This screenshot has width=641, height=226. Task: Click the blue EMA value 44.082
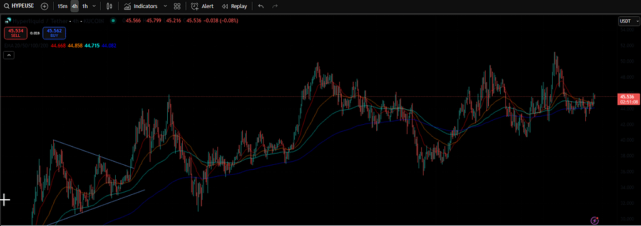(109, 46)
